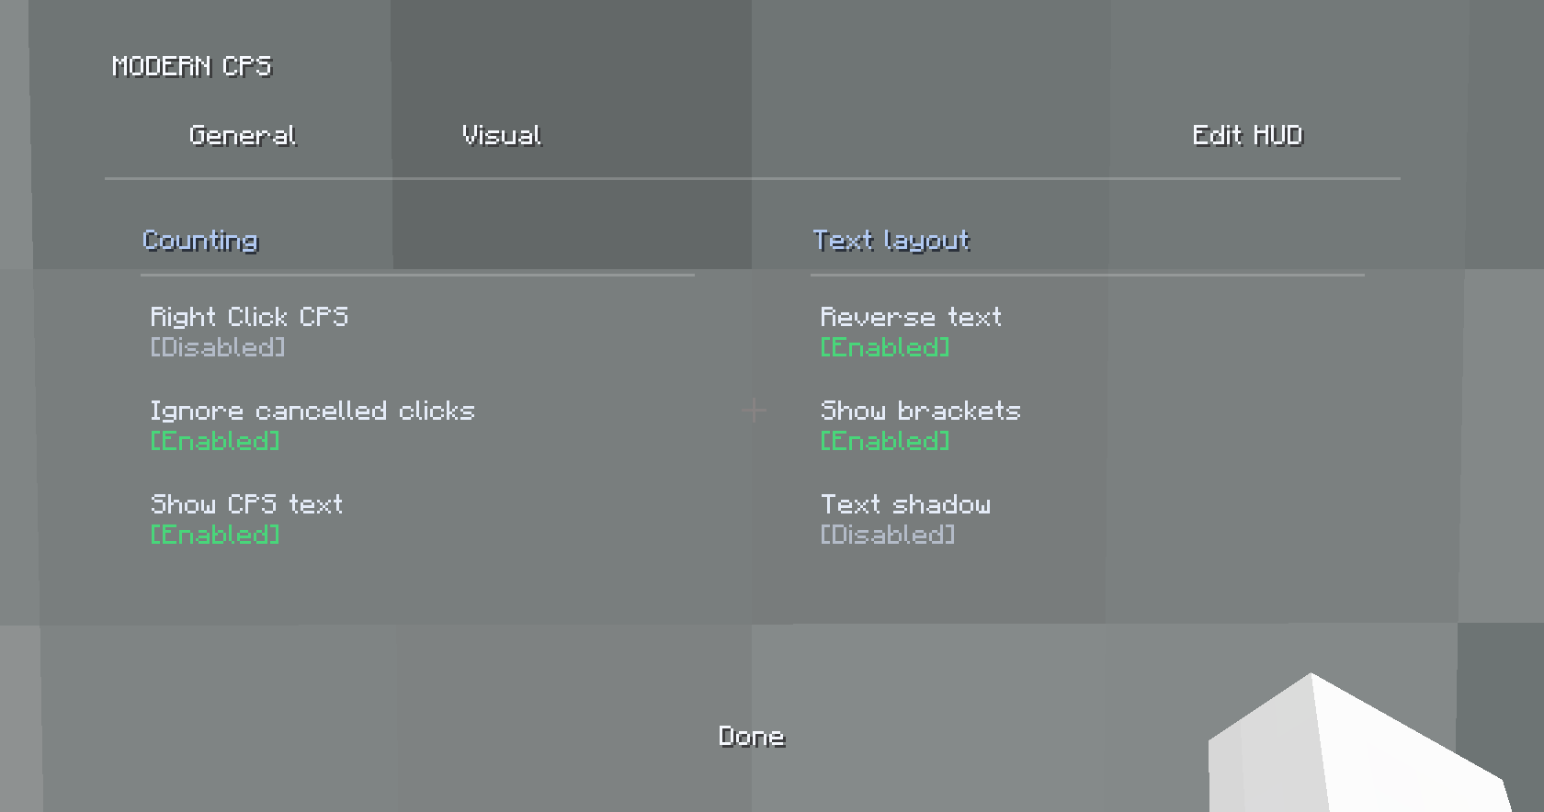1544x812 pixels.
Task: Click the MODERN CPS title
Action: point(192,66)
